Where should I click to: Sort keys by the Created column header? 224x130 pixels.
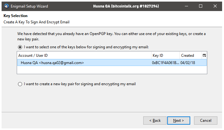191,56
